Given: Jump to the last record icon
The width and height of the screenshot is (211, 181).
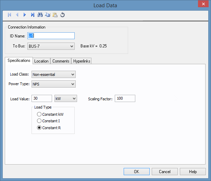Looking at the screenshot, I should (33, 15).
